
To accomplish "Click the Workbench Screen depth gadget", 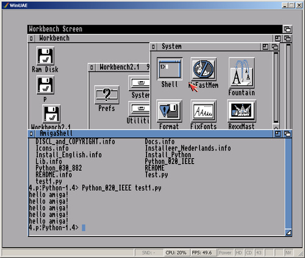I will (287, 29).
